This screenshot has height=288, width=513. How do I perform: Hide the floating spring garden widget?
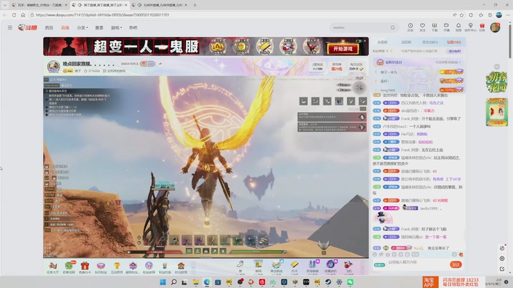tap(497, 67)
